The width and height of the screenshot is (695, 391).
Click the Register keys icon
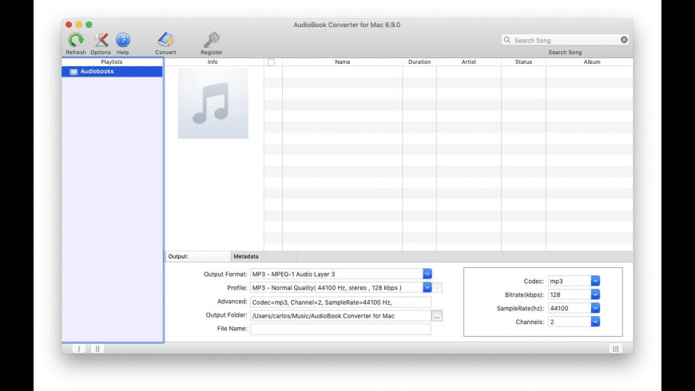click(x=211, y=41)
